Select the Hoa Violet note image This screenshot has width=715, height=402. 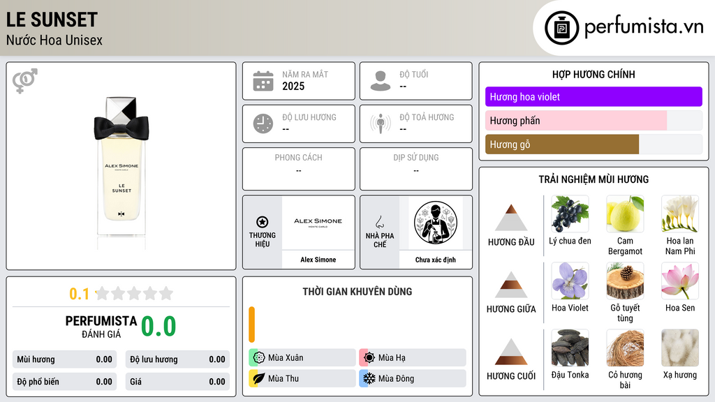pyautogui.click(x=570, y=281)
